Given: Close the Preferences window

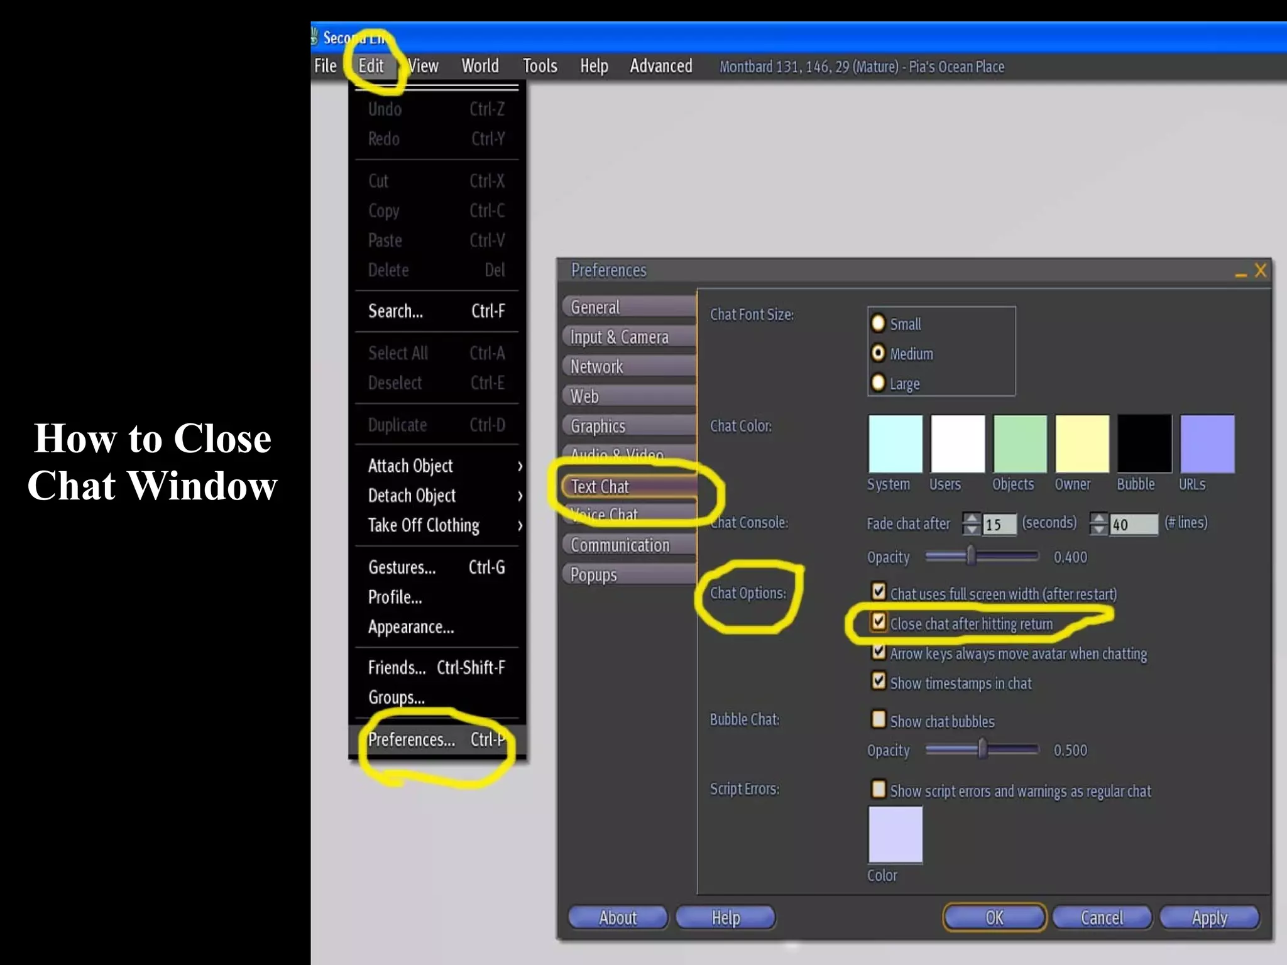Looking at the screenshot, I should click(1261, 271).
